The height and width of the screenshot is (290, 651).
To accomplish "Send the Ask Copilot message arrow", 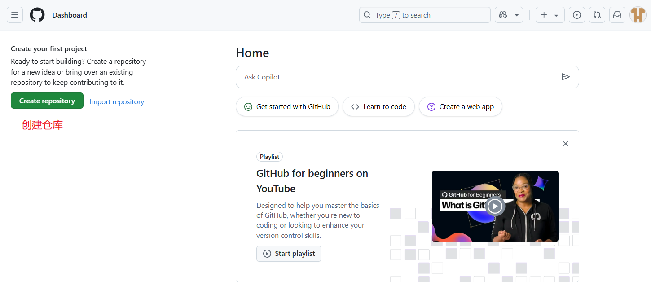I will pyautogui.click(x=565, y=77).
